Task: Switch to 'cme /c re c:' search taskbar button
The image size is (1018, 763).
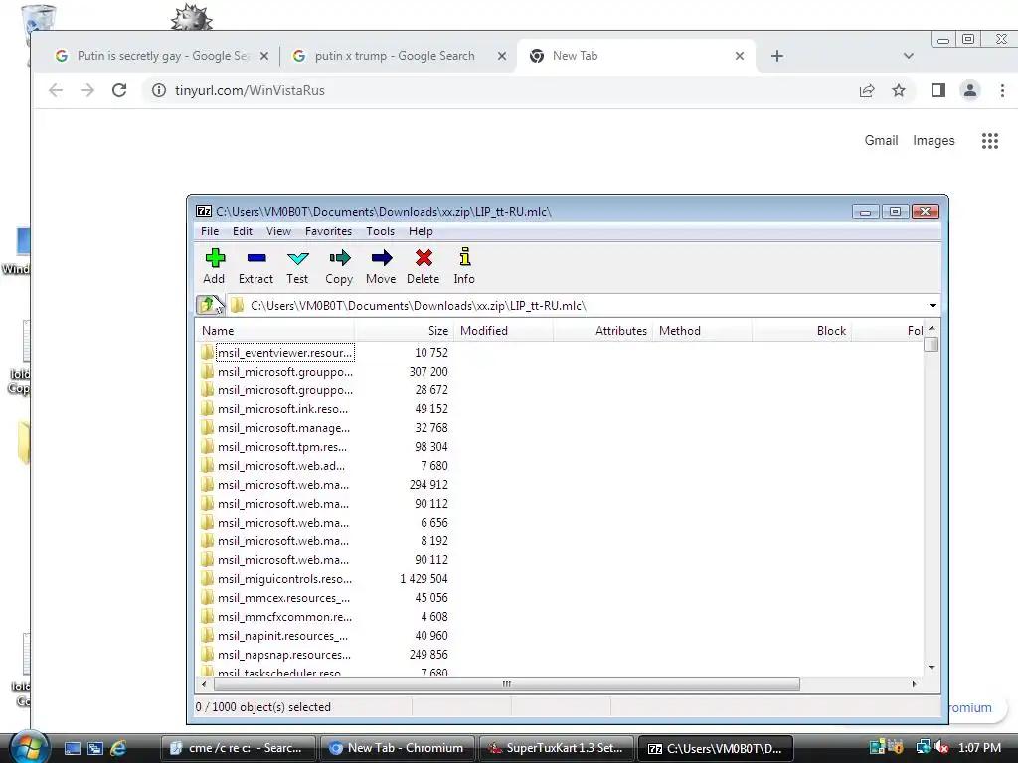Action: click(x=238, y=748)
